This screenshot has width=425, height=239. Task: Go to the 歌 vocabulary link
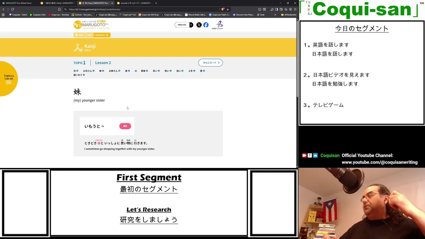click(x=202, y=71)
